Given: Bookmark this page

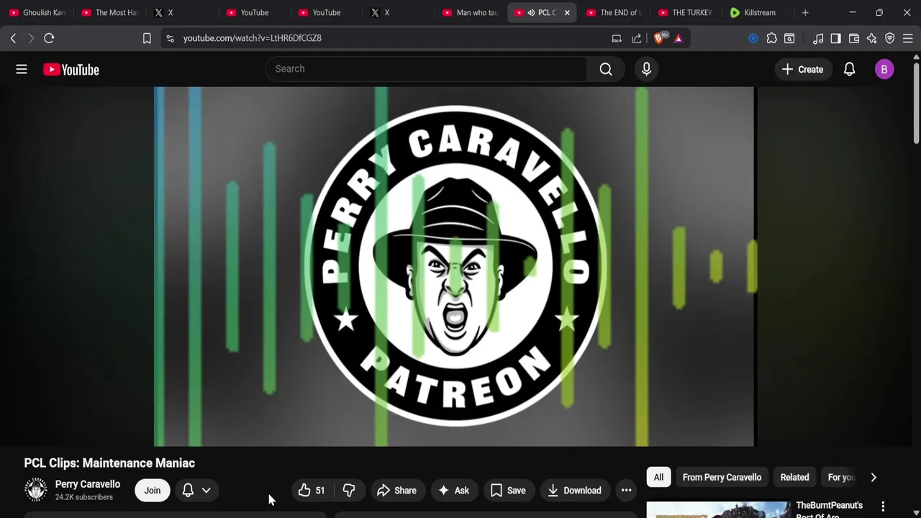Looking at the screenshot, I should pyautogui.click(x=147, y=38).
